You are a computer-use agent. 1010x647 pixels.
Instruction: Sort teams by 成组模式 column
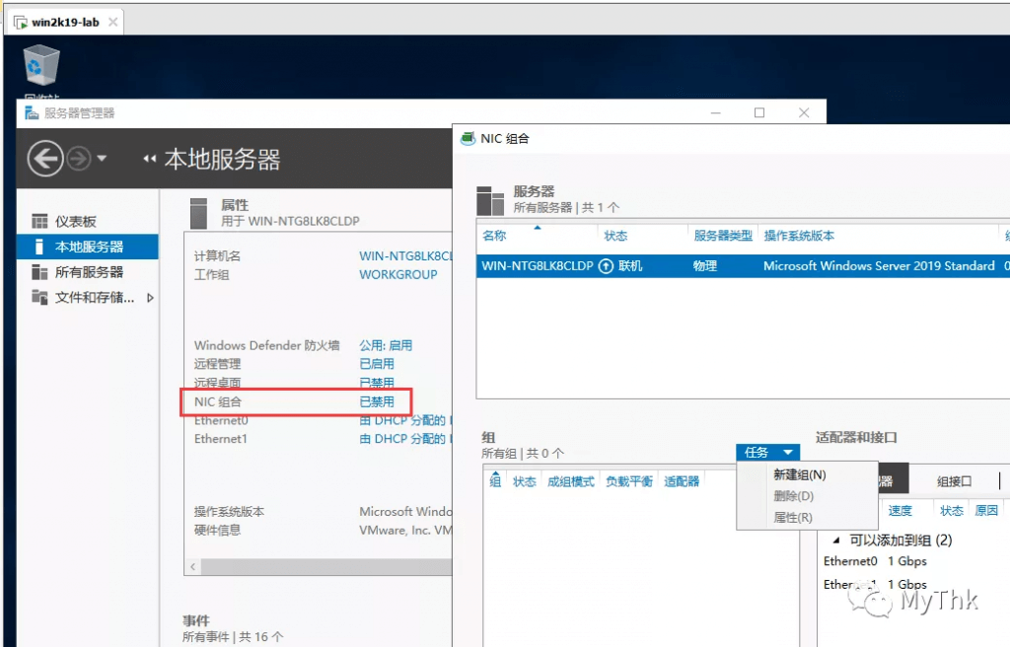571,481
